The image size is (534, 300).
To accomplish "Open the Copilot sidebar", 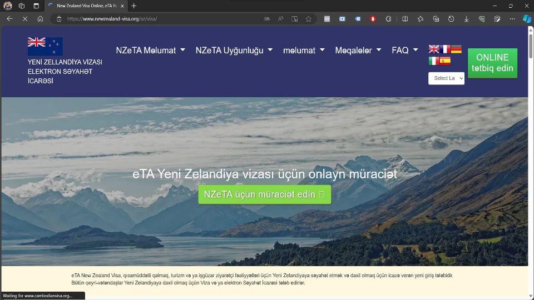I will coord(527,19).
